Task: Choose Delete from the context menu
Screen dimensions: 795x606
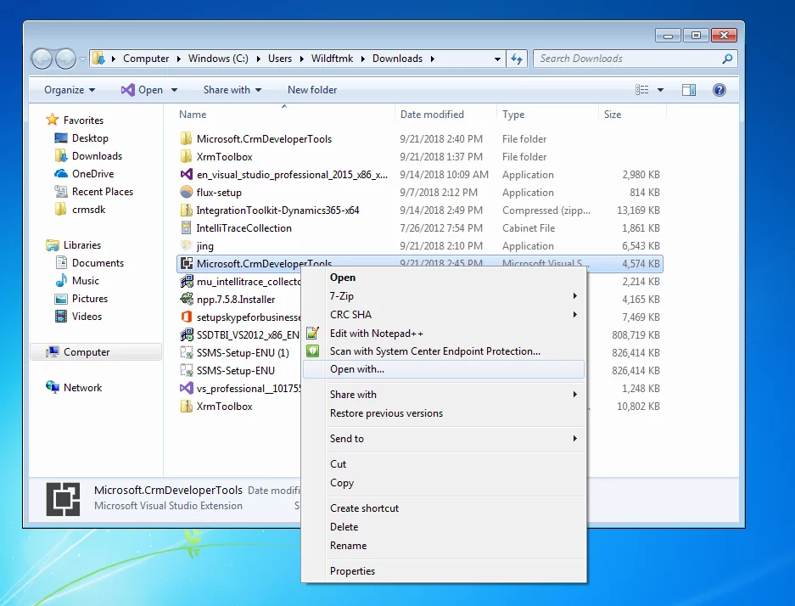Action: click(x=444, y=527)
